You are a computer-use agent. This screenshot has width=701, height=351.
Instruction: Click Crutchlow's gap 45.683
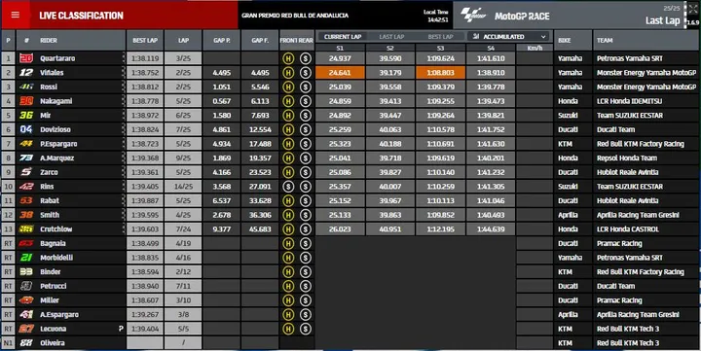(260, 229)
